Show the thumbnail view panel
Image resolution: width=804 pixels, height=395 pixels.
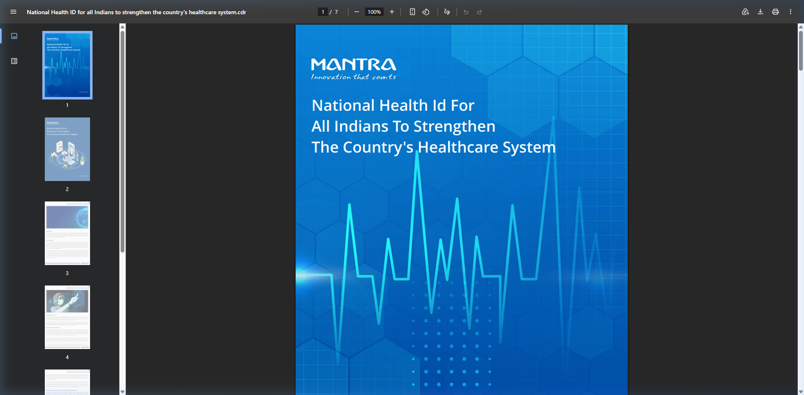pyautogui.click(x=14, y=36)
